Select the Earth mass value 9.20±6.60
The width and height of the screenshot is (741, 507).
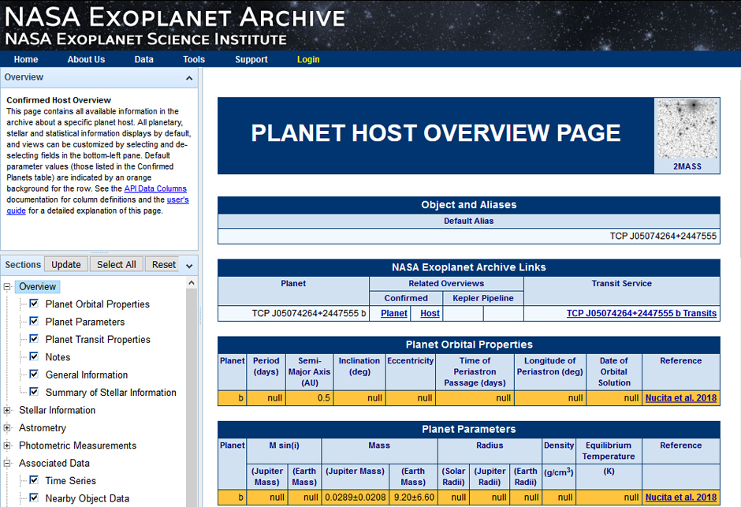point(414,497)
